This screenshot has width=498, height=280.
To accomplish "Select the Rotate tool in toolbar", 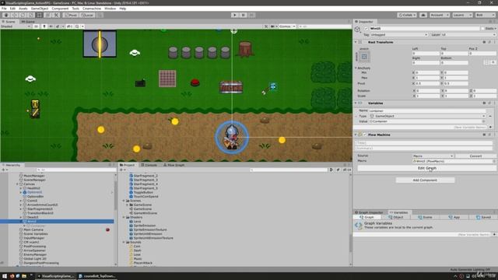I will (x=23, y=15).
